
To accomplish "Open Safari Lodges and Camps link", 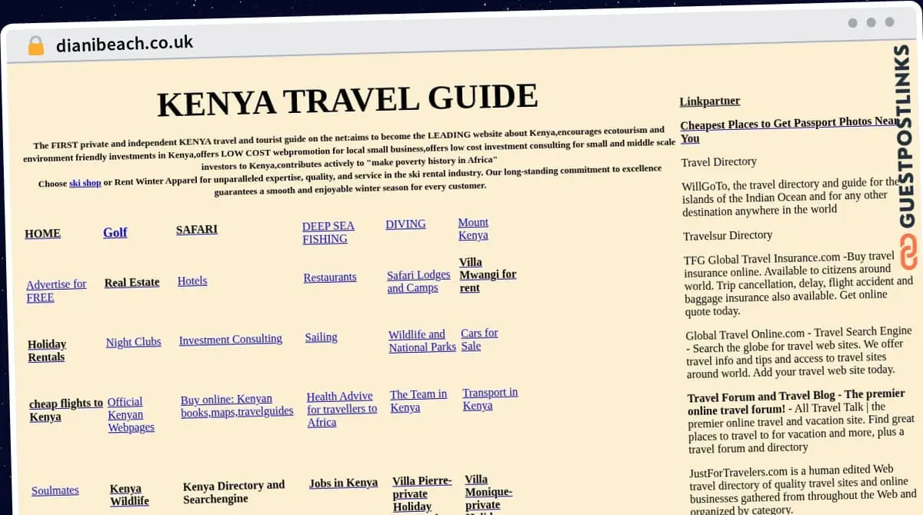I will [418, 281].
